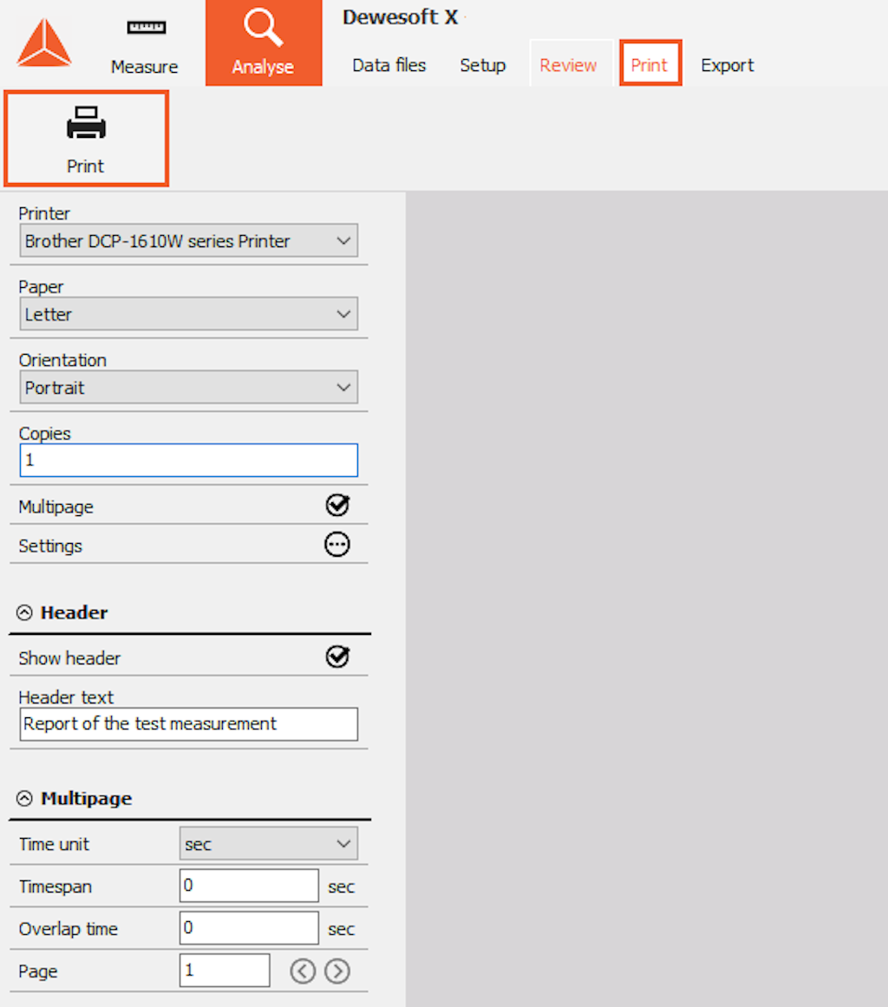Go to previous page arrow
The width and height of the screenshot is (888, 1007).
303,971
